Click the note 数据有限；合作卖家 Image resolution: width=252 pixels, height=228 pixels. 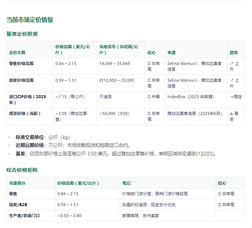(141, 216)
